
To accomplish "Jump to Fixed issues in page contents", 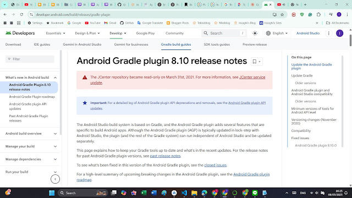I will pyautogui.click(x=300, y=138).
